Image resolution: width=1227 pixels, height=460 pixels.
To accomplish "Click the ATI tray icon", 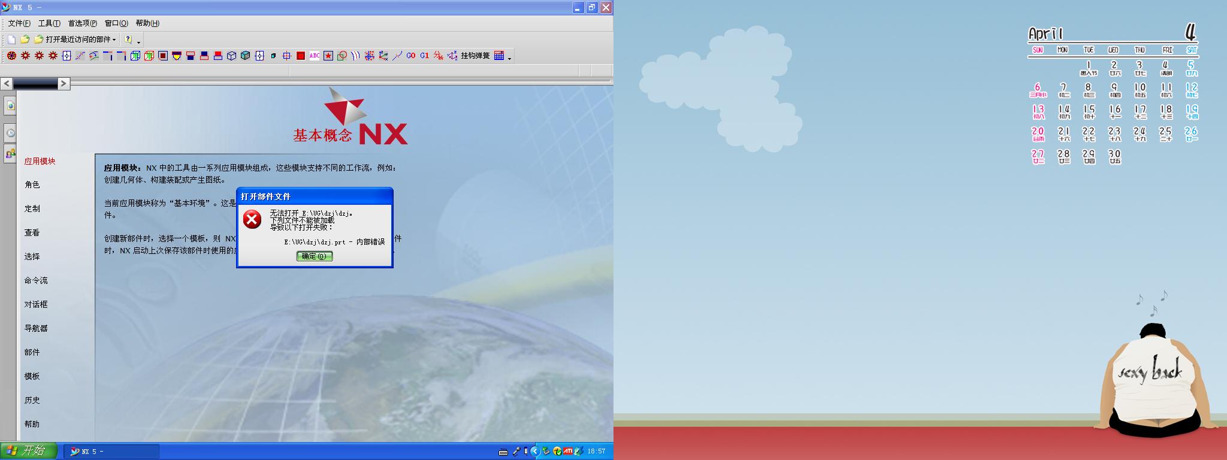I will 568,451.
